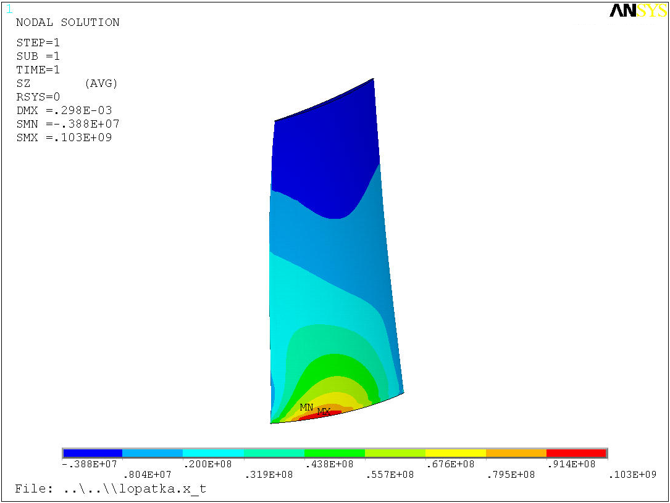The height and width of the screenshot is (503, 670).
Task: Click the SMN =-.388E+07 value
Action: [68, 124]
